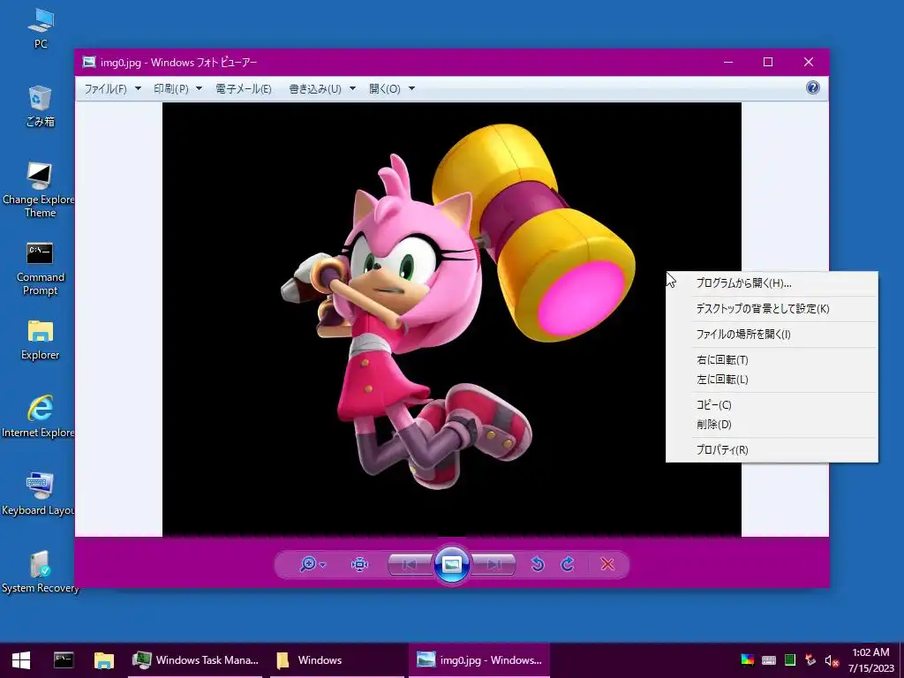Screen dimensions: 904x678
Task: Open File Explorer from taskbar
Action: click(104, 660)
